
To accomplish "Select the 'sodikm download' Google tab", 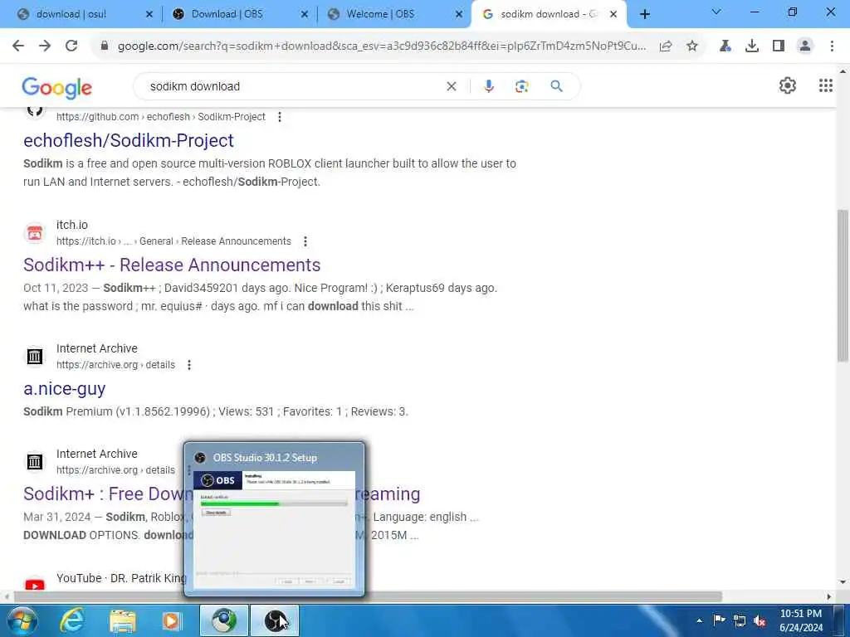I will [x=550, y=14].
